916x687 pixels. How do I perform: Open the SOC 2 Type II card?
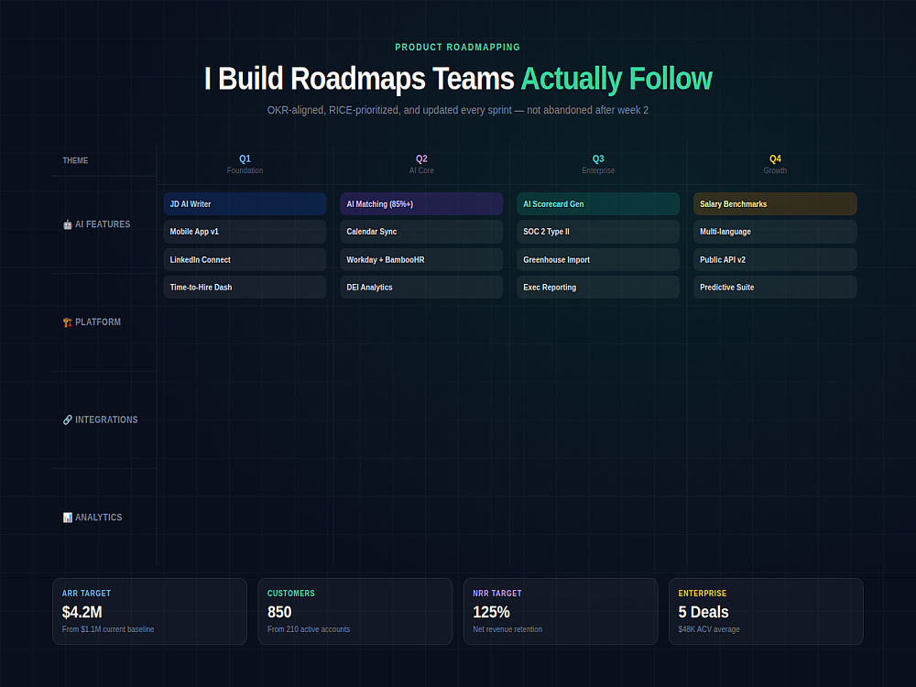(598, 232)
